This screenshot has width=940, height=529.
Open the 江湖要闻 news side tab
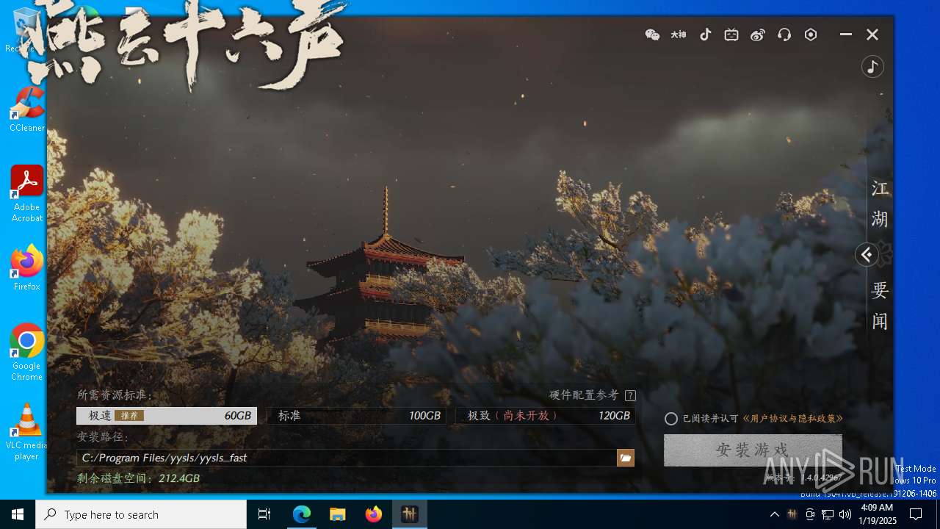click(x=880, y=255)
